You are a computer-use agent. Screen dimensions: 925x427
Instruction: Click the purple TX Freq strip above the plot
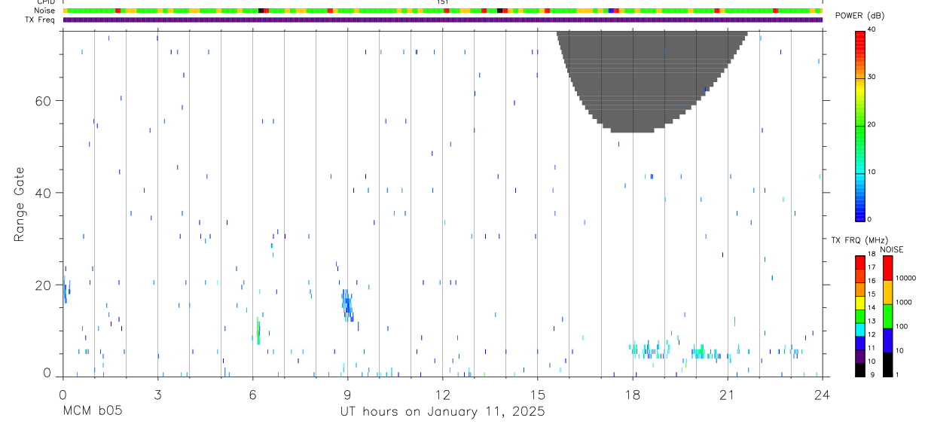(x=443, y=20)
